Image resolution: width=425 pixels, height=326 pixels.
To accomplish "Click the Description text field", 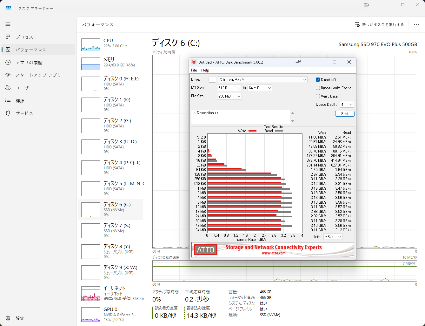I will (x=241, y=117).
